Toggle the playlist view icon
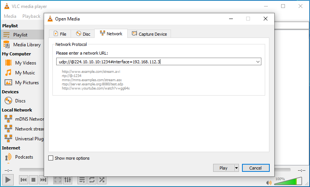 point(82,180)
